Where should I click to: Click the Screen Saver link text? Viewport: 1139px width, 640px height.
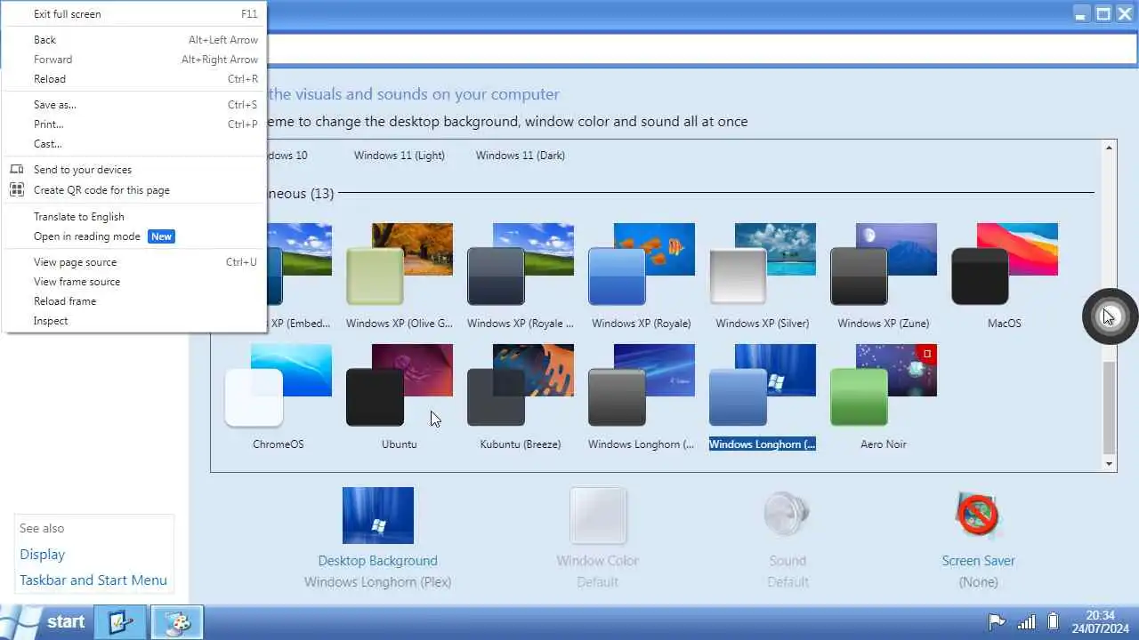click(978, 561)
